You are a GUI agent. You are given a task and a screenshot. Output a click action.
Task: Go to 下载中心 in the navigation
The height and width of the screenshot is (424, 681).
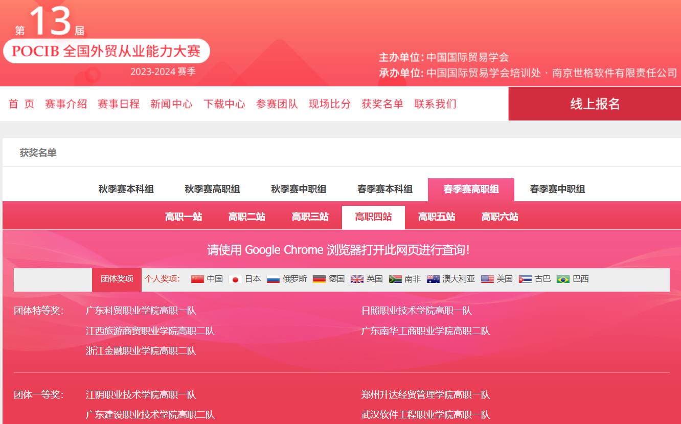[224, 104]
